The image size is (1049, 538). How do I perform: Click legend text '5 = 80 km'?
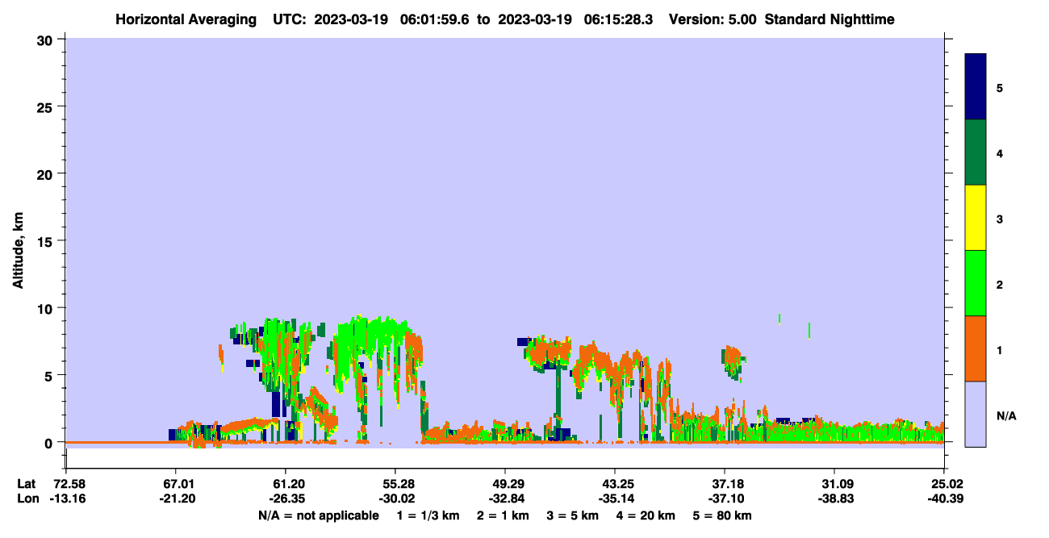pos(723,515)
